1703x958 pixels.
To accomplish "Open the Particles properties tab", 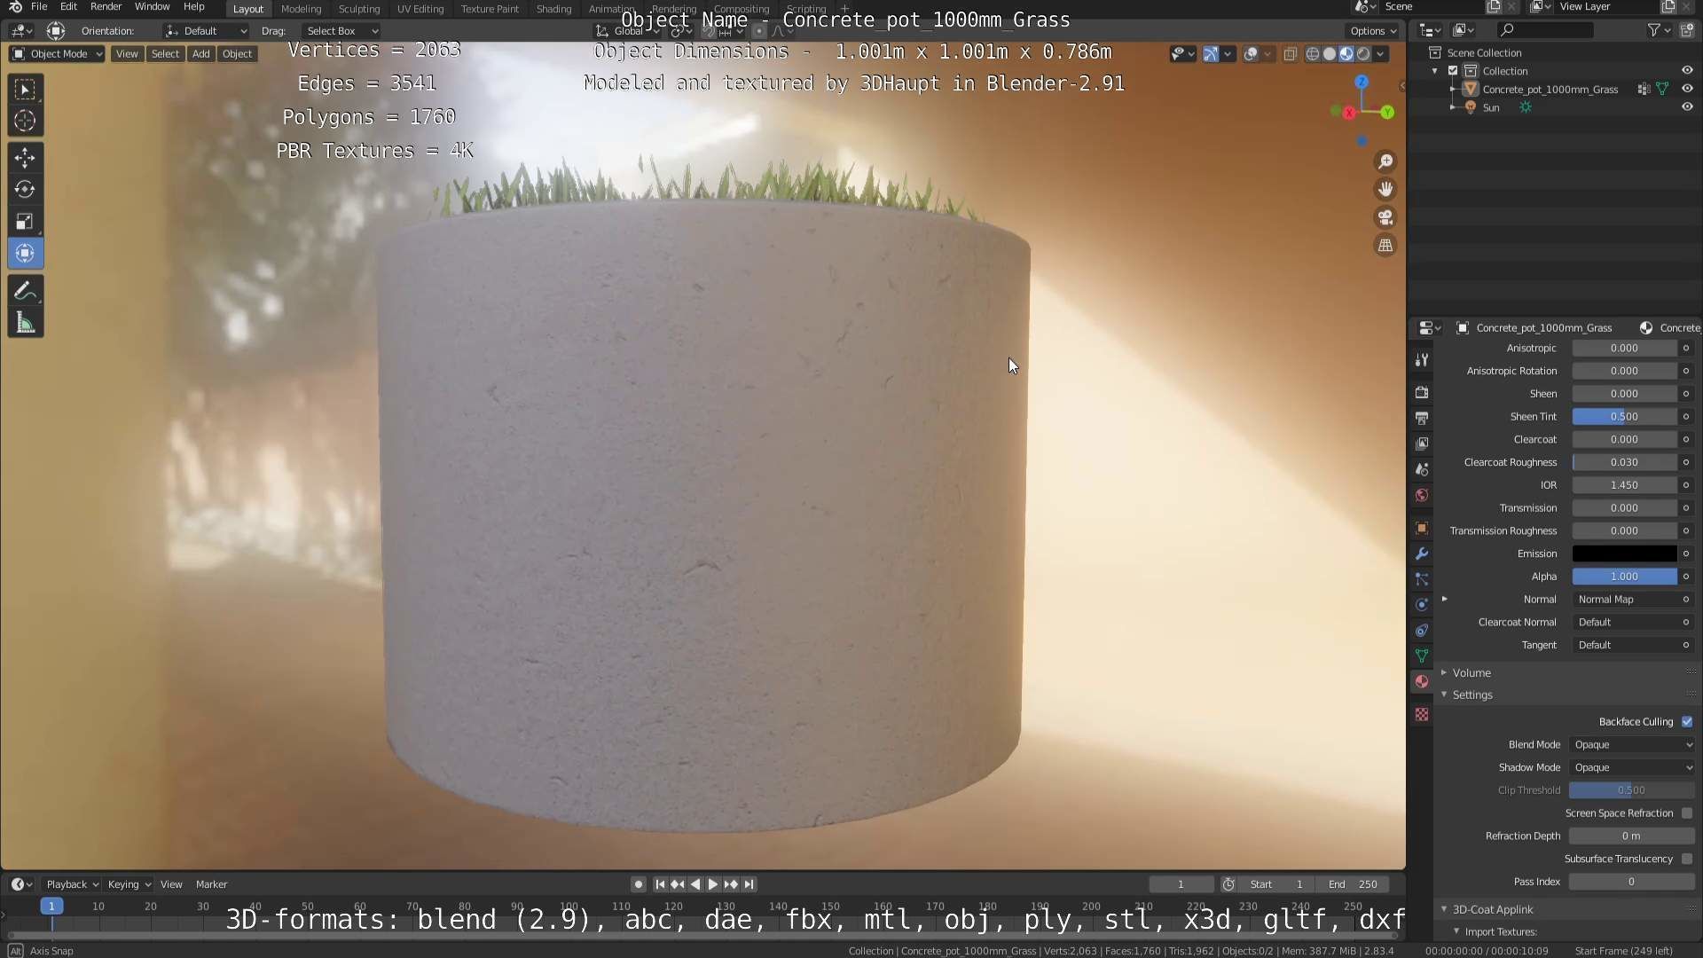I will click(x=1422, y=579).
